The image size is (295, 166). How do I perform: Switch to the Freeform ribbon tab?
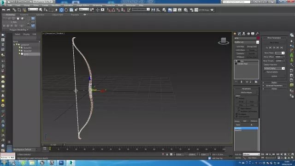[x=24, y=14]
